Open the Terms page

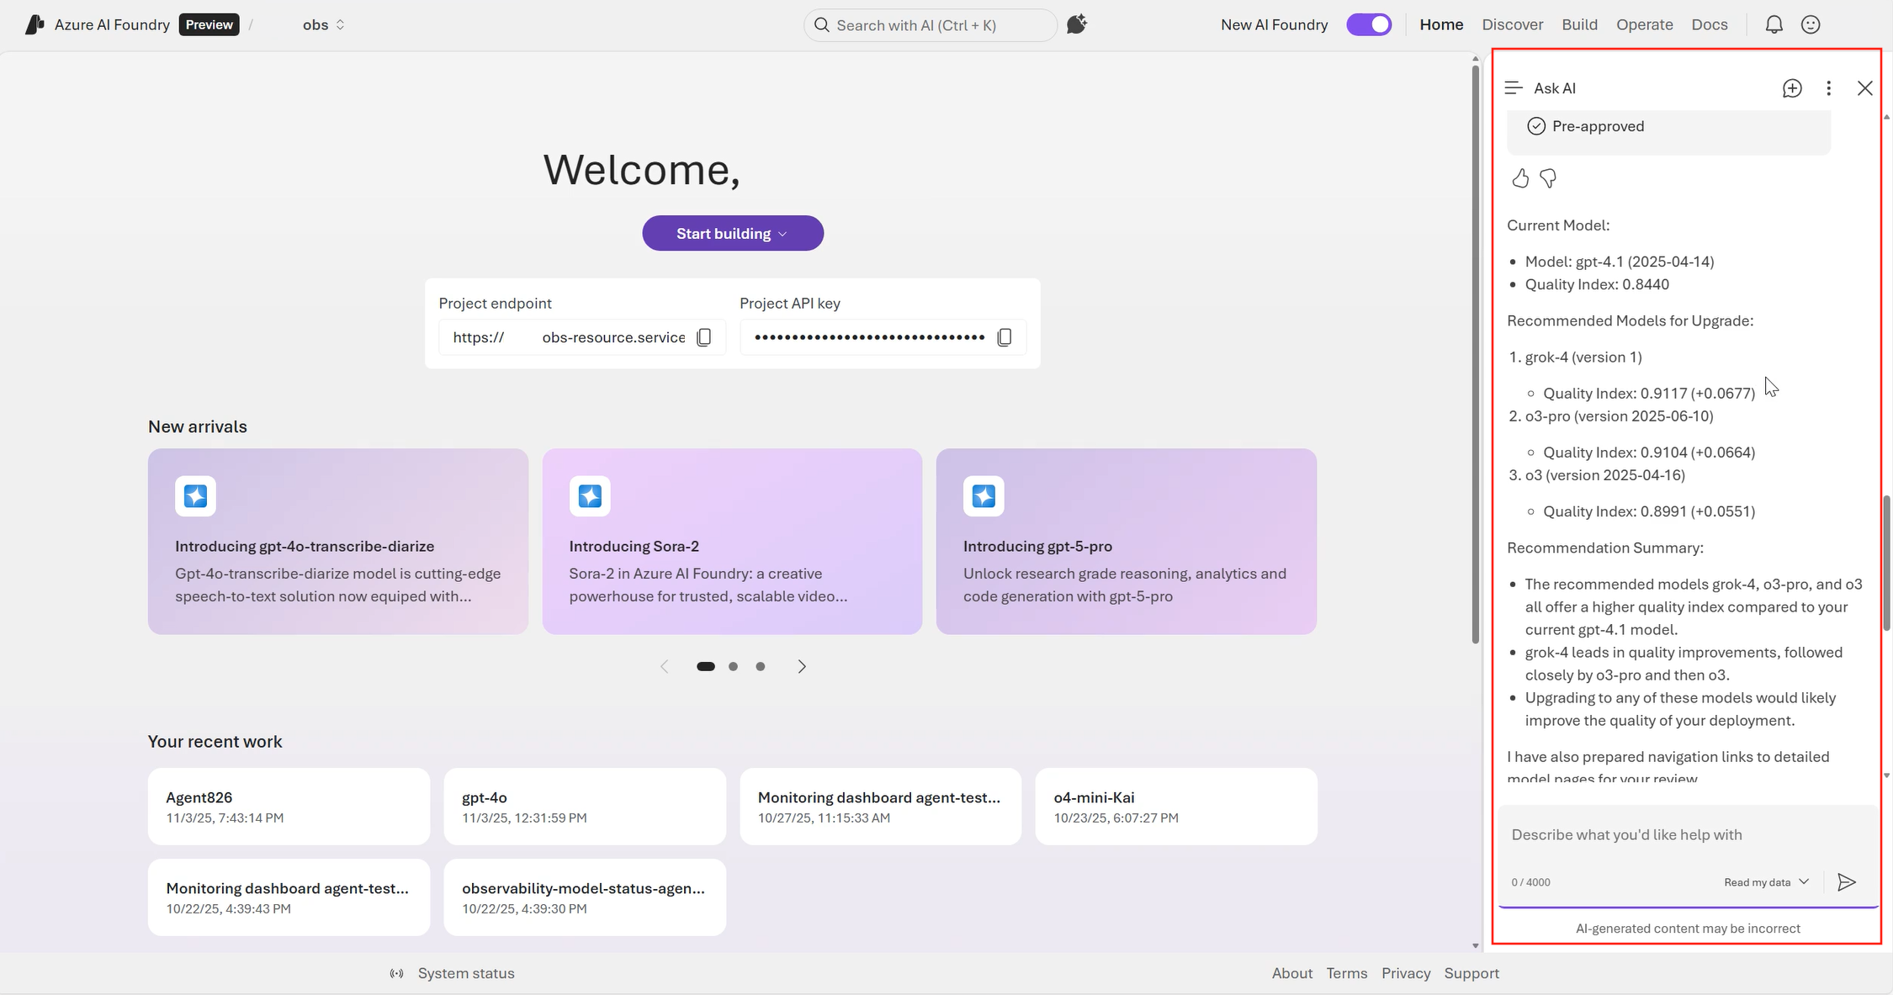click(1346, 973)
